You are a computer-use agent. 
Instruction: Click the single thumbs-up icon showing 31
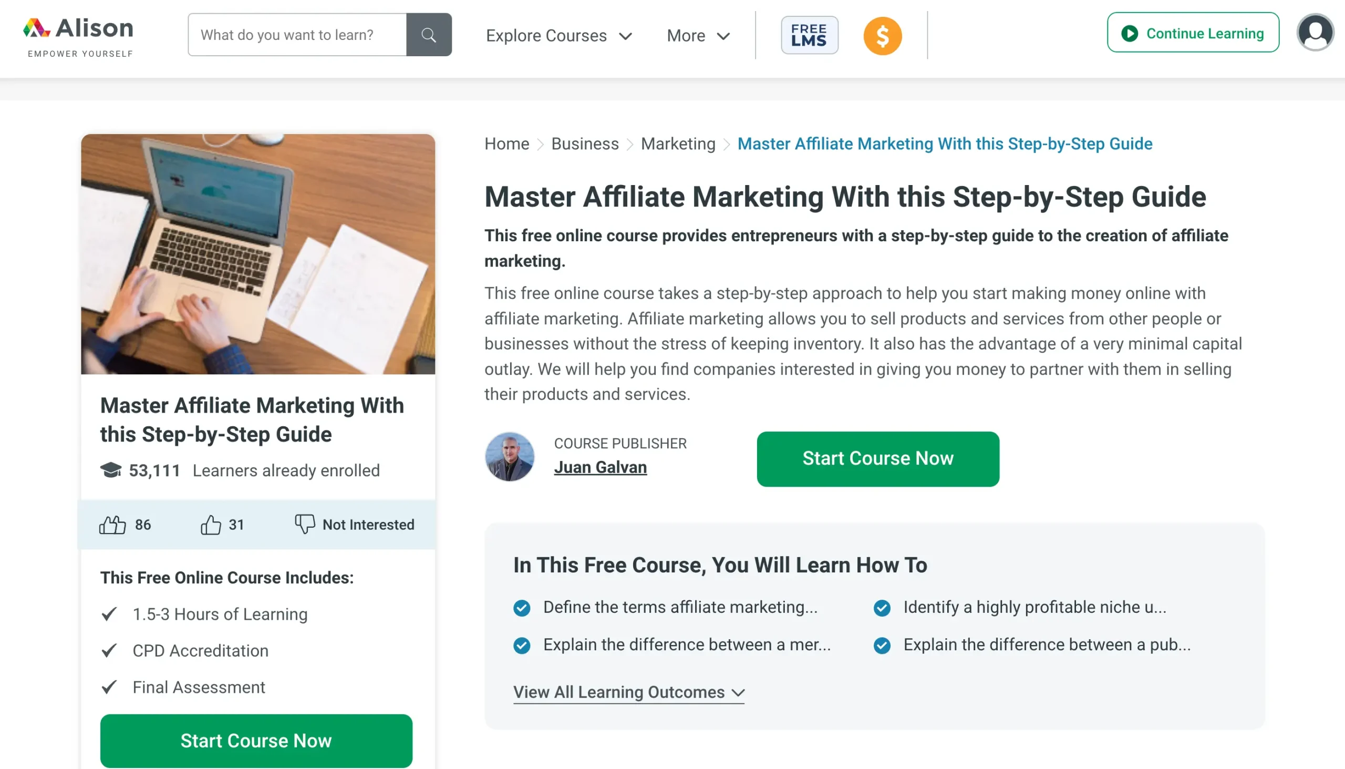[x=211, y=525]
